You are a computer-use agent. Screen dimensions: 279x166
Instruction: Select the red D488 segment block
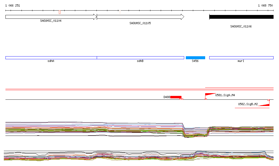click(176, 97)
